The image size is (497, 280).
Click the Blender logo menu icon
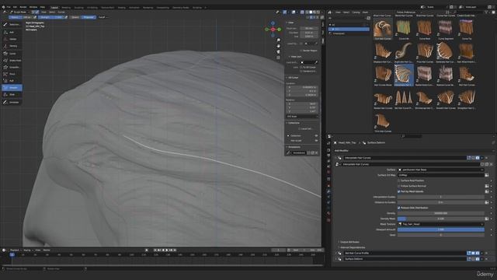point(3,7)
